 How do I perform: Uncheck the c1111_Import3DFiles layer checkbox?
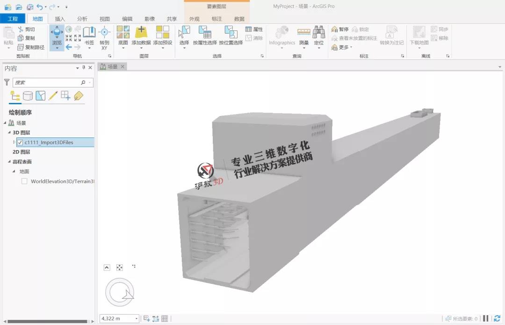[x=20, y=142]
